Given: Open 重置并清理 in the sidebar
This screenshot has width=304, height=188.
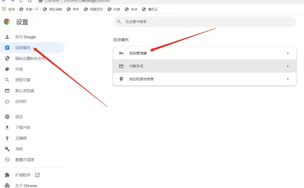Looking at the screenshot, I should [x=25, y=160].
